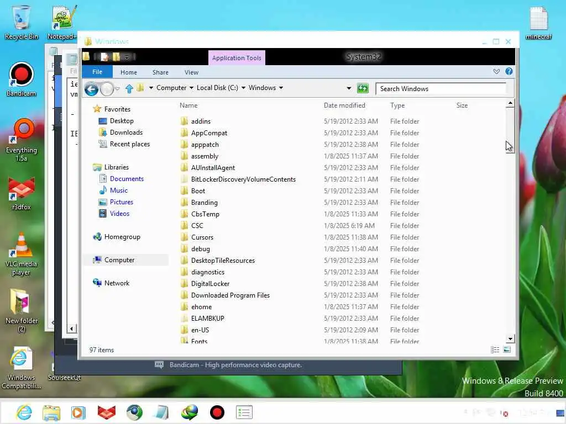Expand Windows breadcrumb dropdown arrow
Image resolution: width=566 pixels, height=424 pixels.
(281, 88)
